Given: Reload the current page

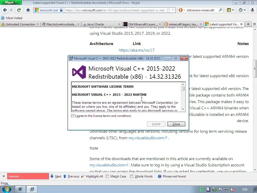Looking at the screenshot, I should tap(19, 10).
